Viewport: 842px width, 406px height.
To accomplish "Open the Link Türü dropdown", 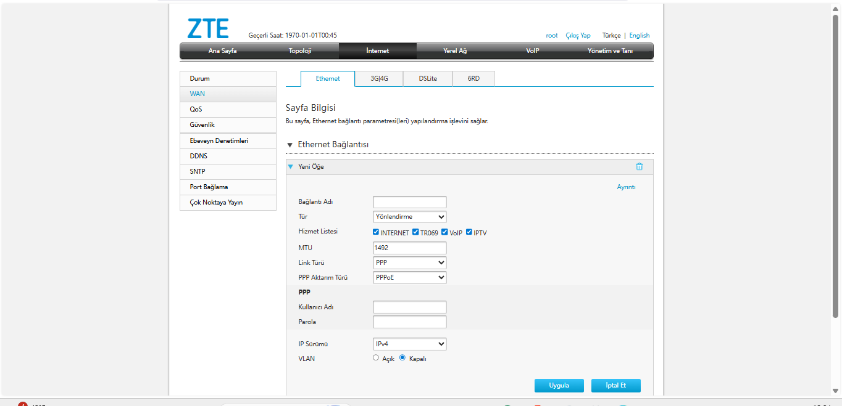I will [410, 262].
